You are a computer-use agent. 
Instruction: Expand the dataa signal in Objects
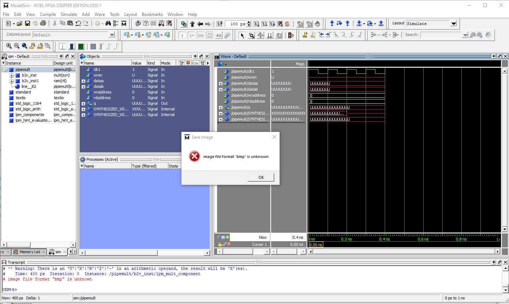(83, 81)
